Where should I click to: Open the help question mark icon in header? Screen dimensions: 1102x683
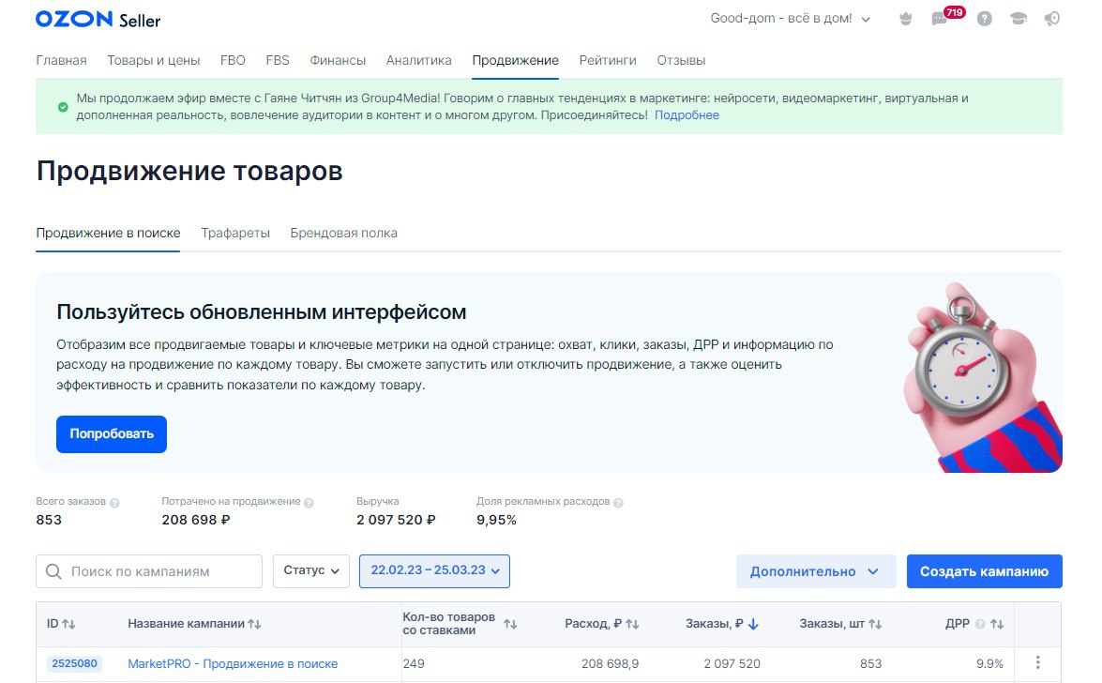984,19
